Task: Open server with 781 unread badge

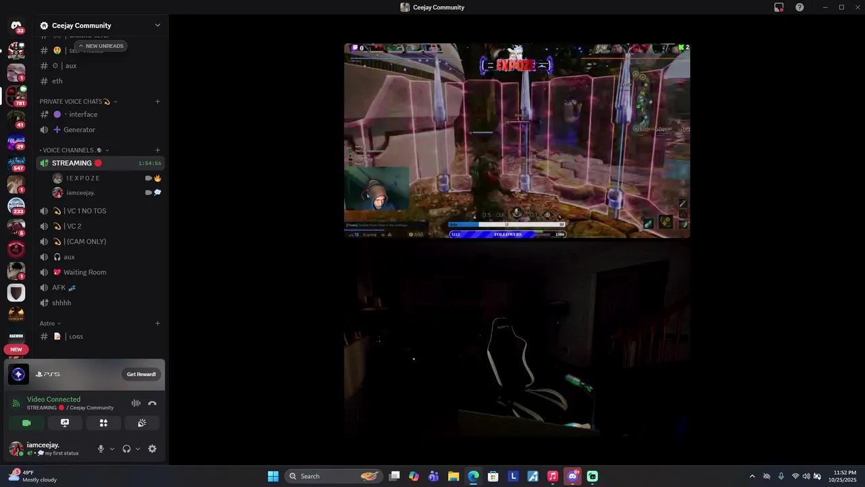Action: pos(16,95)
